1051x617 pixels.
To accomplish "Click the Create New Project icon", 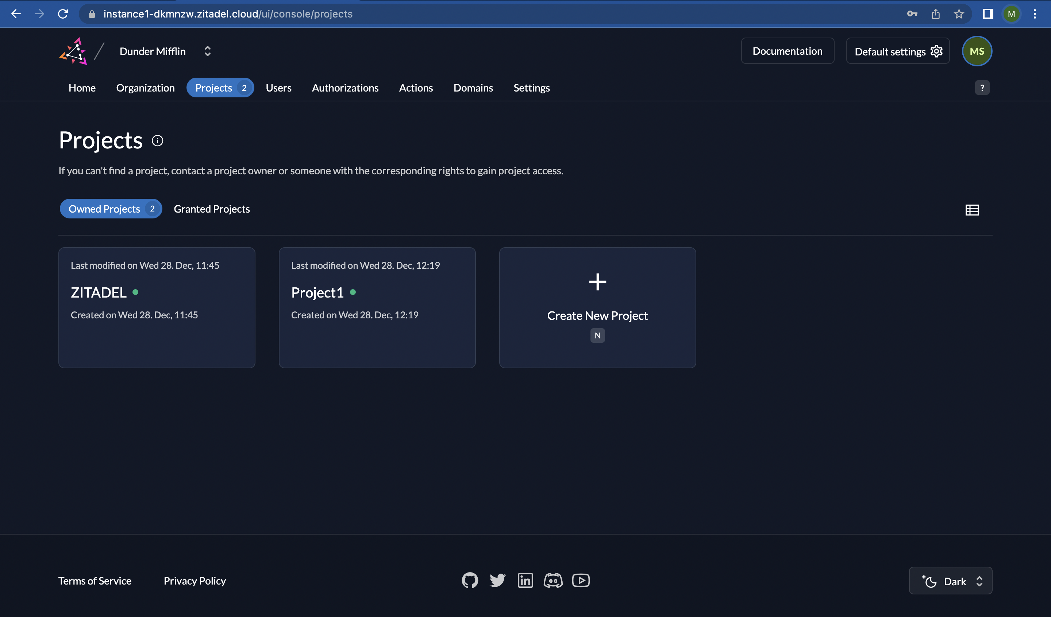I will pos(597,281).
